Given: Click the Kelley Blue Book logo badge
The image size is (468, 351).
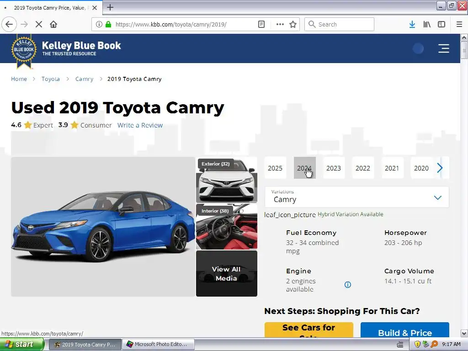Looking at the screenshot, I should (x=24, y=50).
